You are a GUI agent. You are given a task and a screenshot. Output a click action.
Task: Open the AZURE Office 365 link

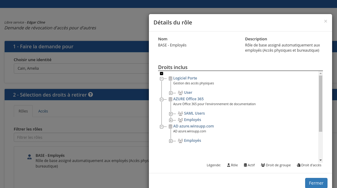pos(188,99)
